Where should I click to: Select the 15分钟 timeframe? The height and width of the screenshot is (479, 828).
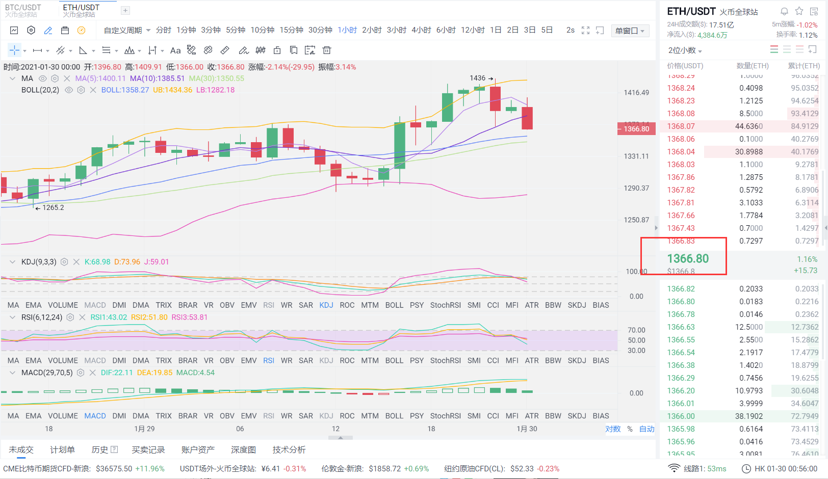coord(291,30)
